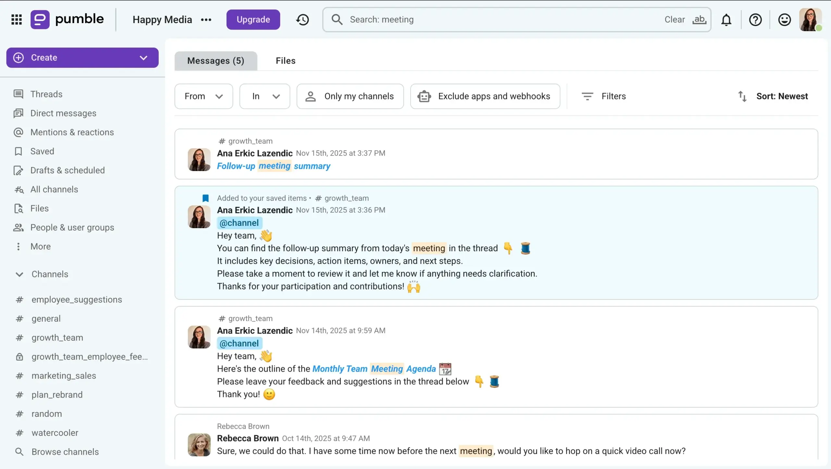Open Follow-up meeting summary link
This screenshot has height=469, width=831.
click(273, 166)
